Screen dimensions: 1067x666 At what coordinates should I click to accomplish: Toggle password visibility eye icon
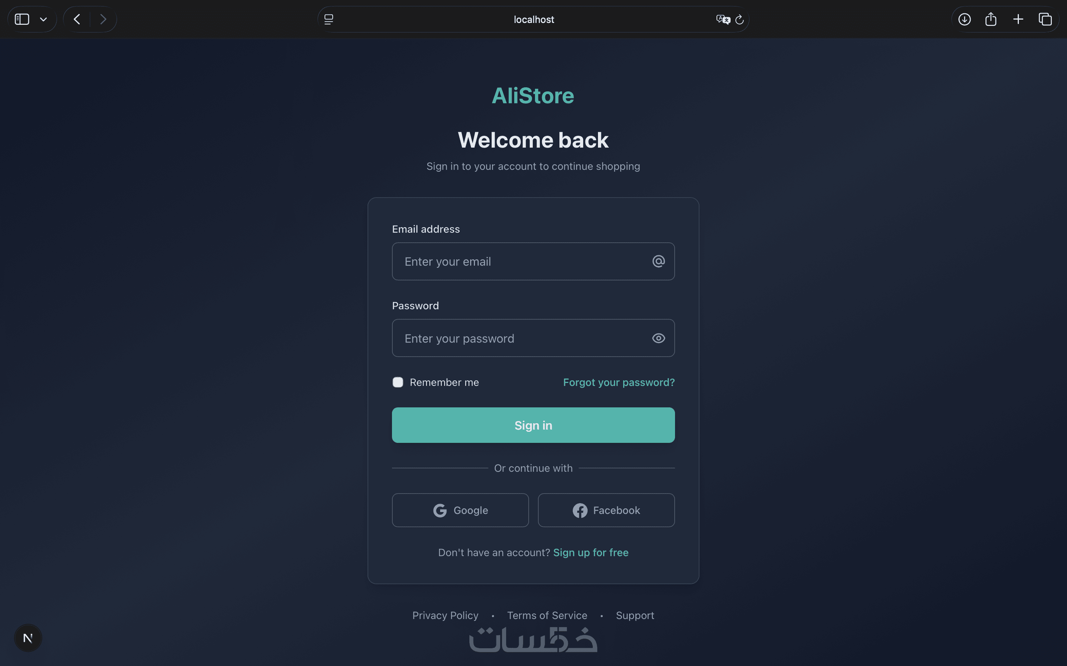point(658,338)
